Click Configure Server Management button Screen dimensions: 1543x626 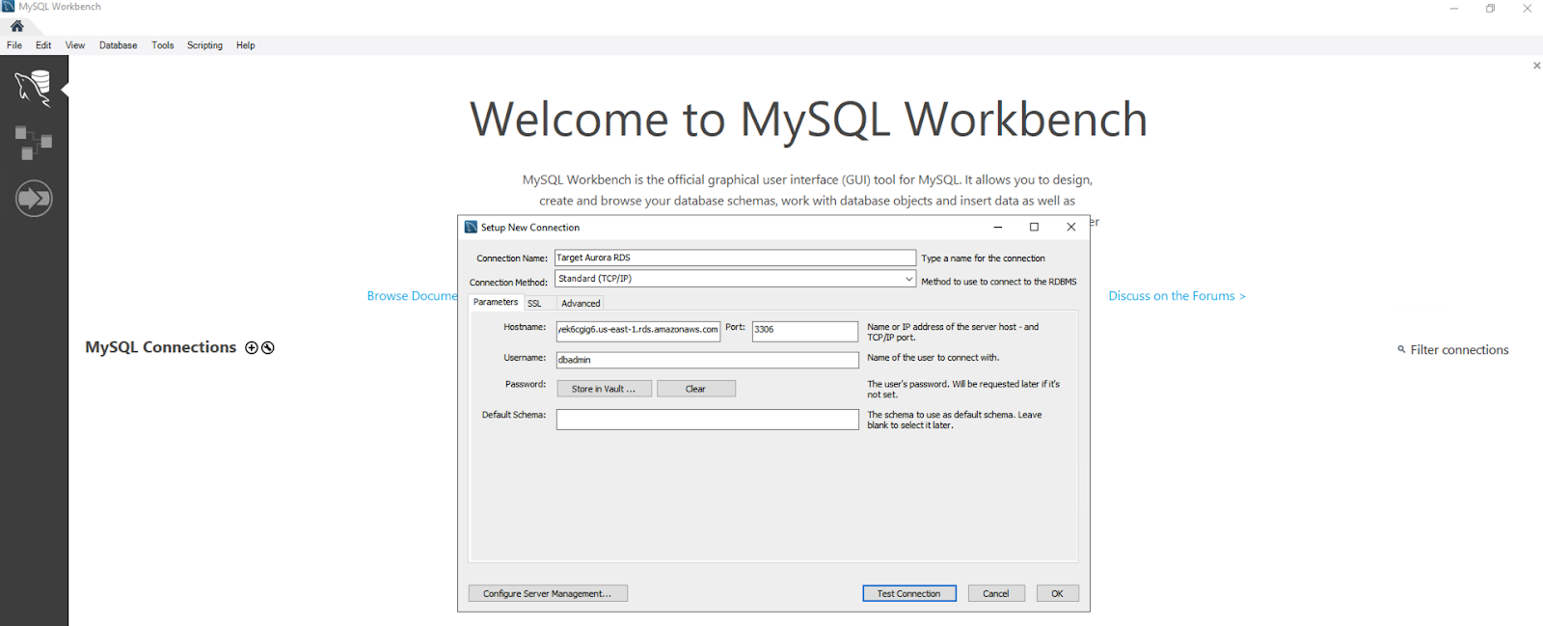(548, 593)
